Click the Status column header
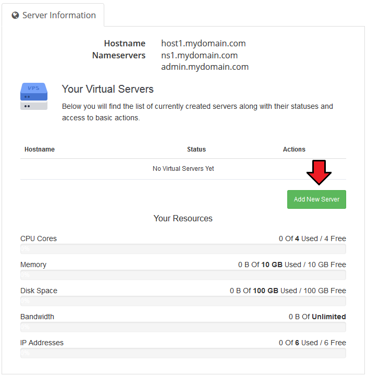 click(197, 149)
